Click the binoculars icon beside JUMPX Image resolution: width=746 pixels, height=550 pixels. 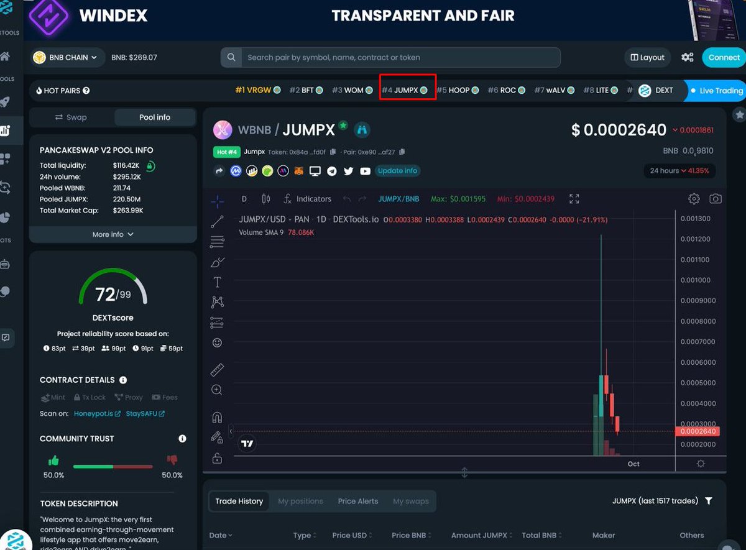(x=362, y=130)
